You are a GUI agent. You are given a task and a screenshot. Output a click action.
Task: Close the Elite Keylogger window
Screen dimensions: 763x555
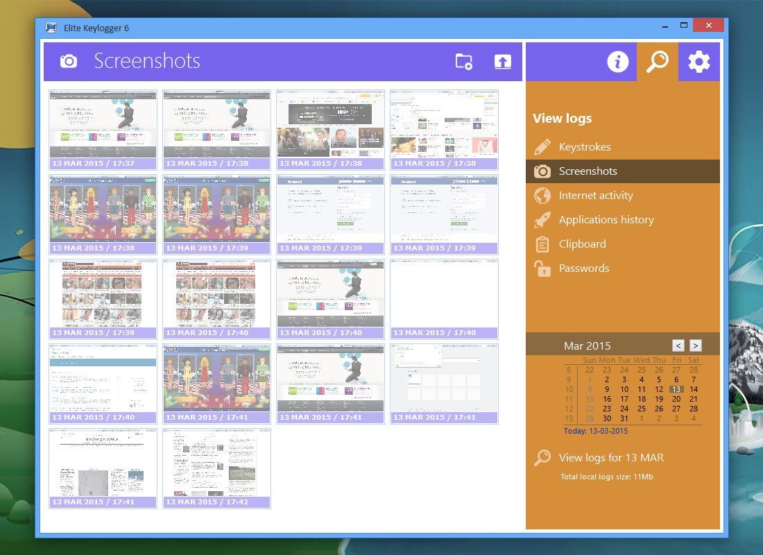pyautogui.click(x=708, y=25)
